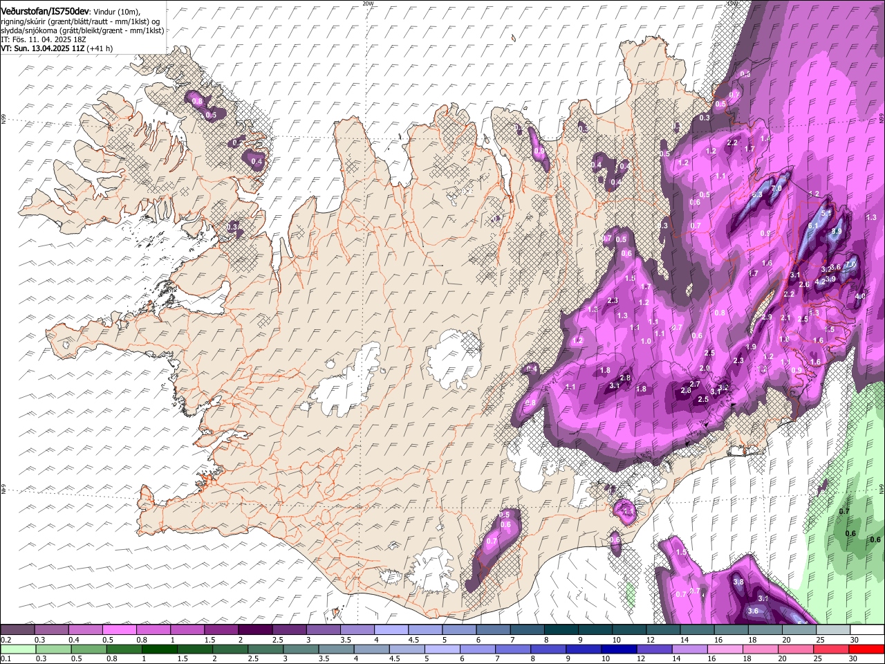This screenshot has width=885, height=664.
Task: Click the 1.4 precipitation value on the map
Action: pos(765,139)
